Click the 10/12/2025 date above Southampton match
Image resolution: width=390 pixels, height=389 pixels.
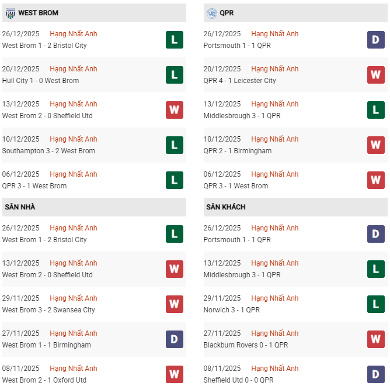pyautogui.click(x=21, y=139)
